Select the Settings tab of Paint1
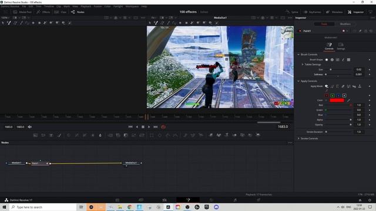 point(341,46)
